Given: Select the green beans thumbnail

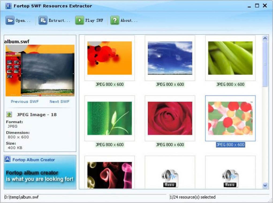Looking at the screenshot, I should [230, 58].
